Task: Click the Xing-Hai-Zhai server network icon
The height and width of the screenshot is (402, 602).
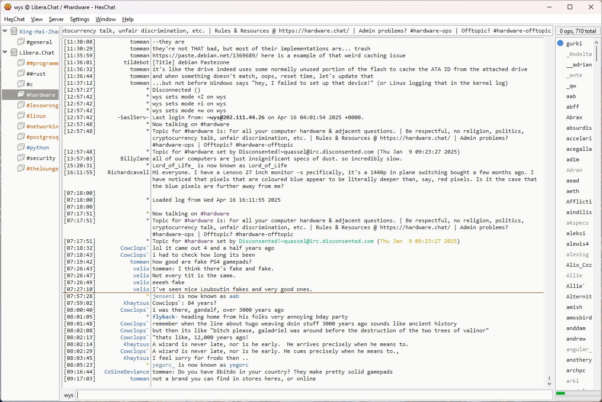Action: click(x=14, y=32)
